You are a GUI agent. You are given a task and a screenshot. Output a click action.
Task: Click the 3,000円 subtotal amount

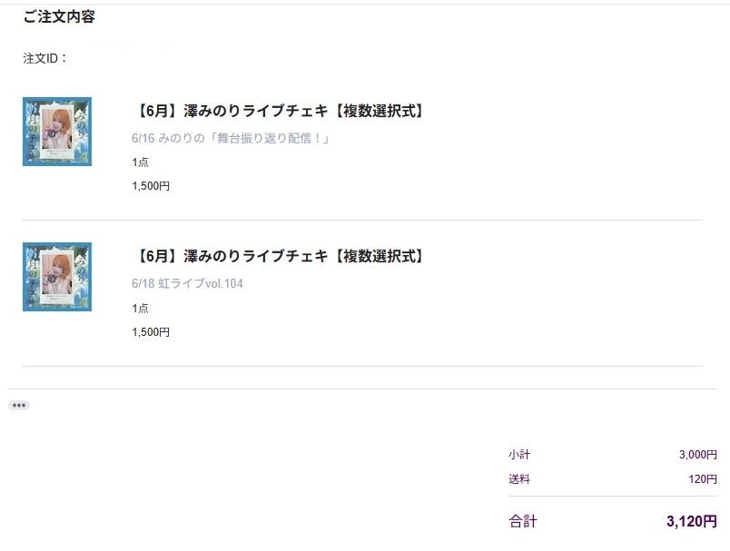click(x=698, y=455)
